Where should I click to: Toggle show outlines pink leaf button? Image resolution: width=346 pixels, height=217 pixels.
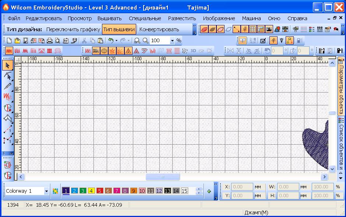[x=220, y=29]
